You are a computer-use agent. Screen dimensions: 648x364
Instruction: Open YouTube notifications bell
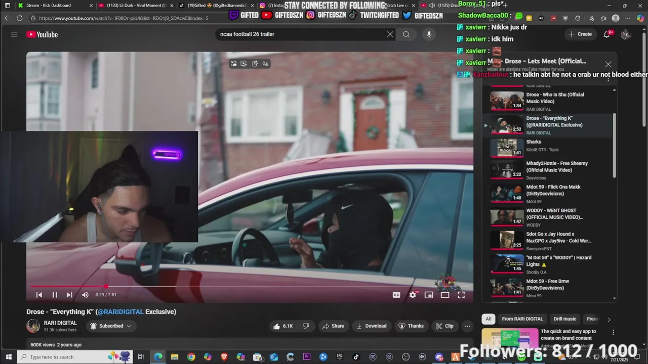tap(606, 34)
